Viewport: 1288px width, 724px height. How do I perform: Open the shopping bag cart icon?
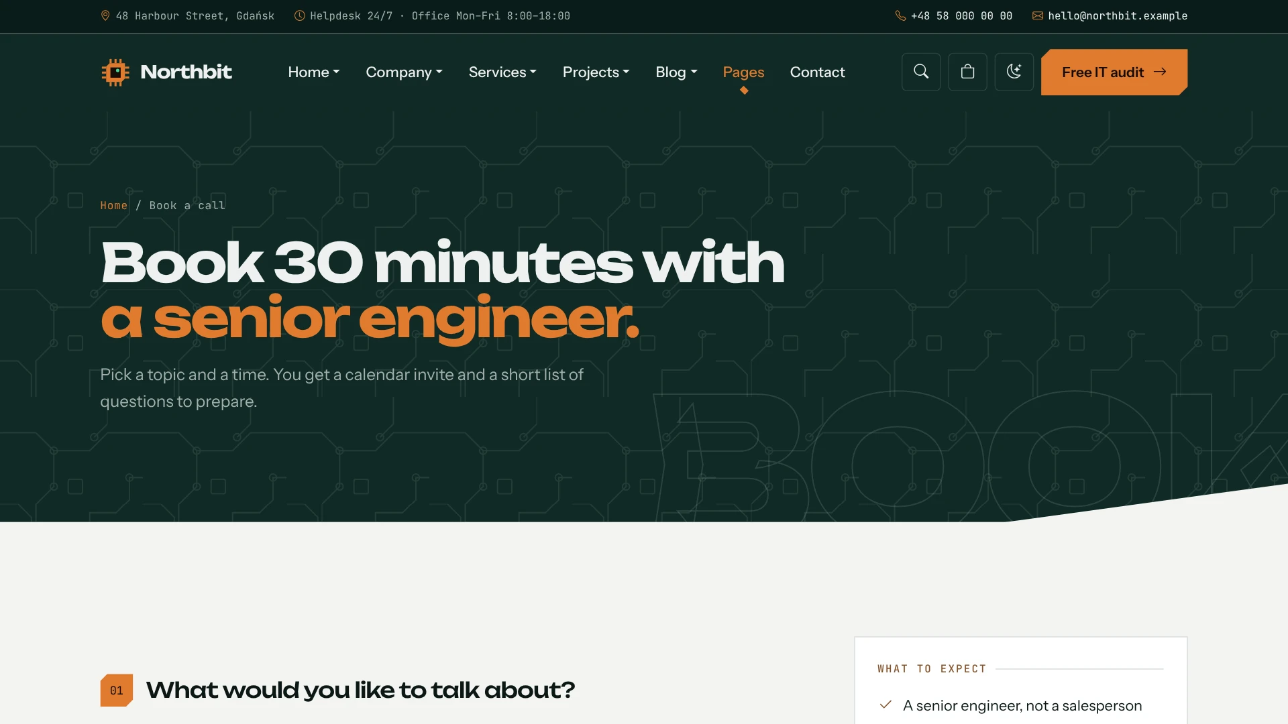click(x=967, y=72)
